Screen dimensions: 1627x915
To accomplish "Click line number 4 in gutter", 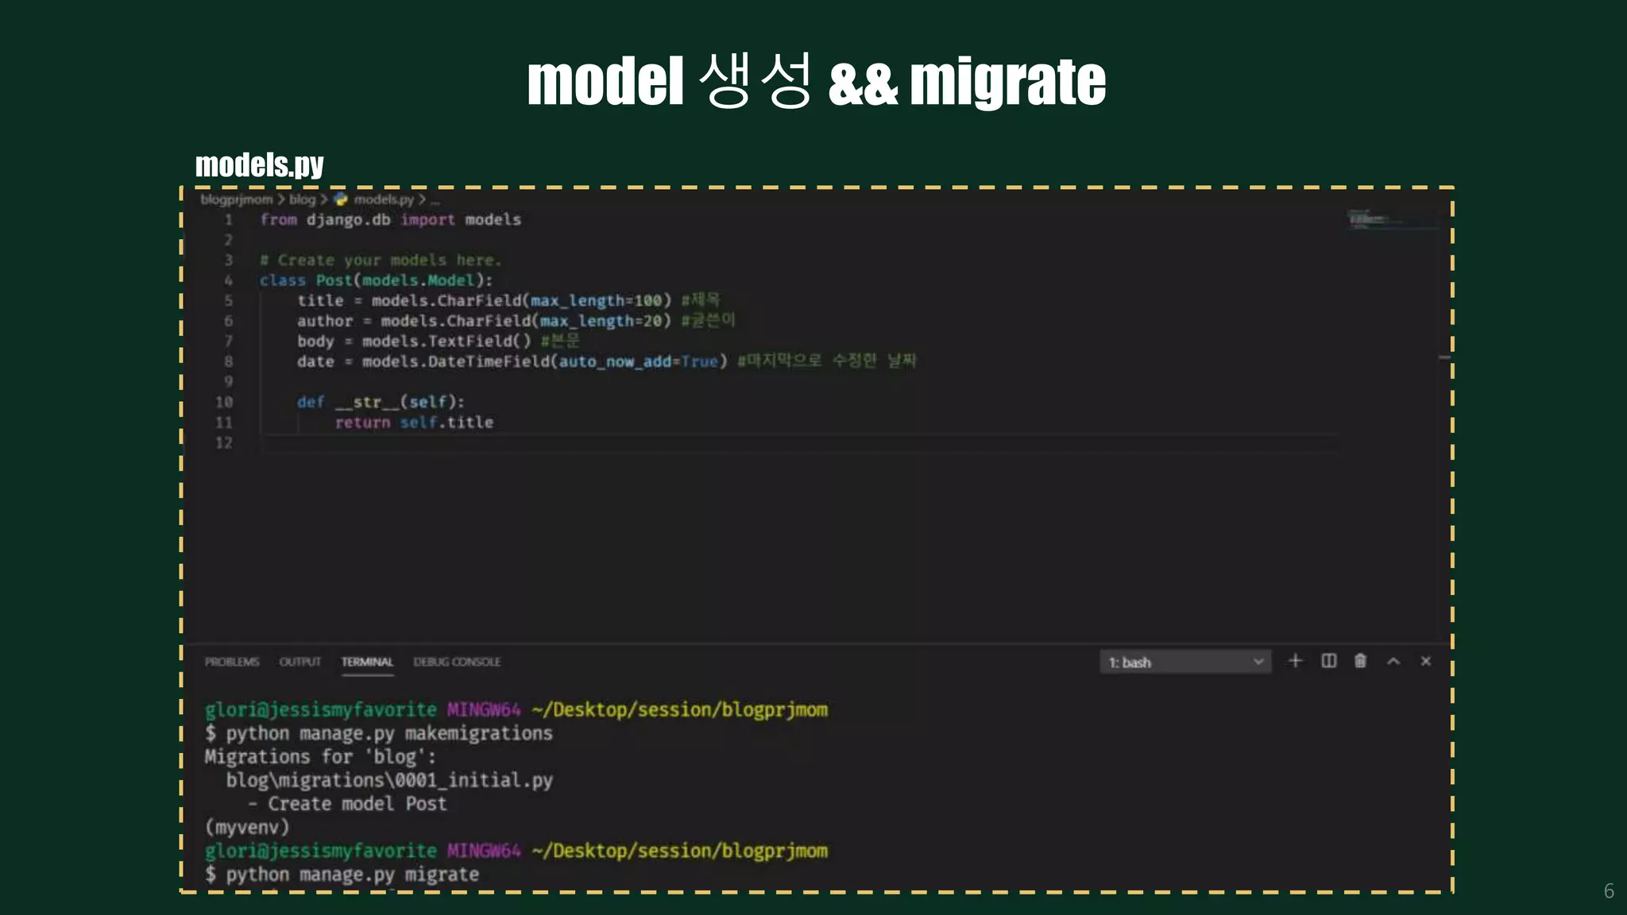I will coord(228,280).
